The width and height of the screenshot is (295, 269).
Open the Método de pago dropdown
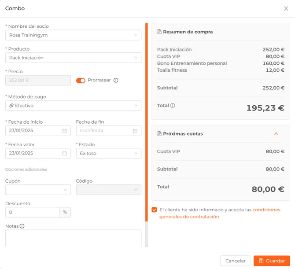[x=73, y=106]
